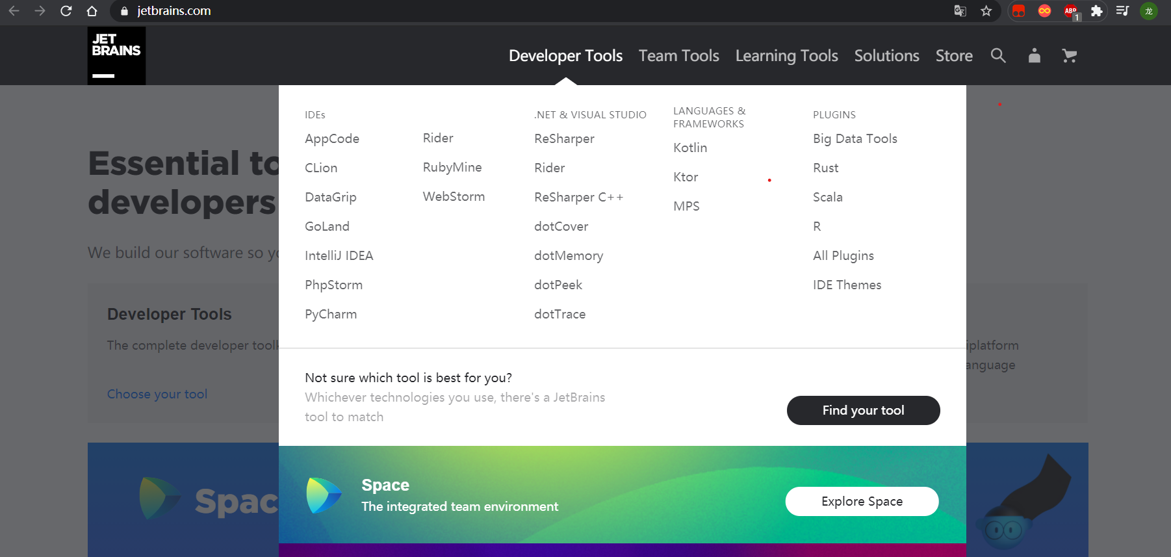Go to the Store menu item
The width and height of the screenshot is (1171, 557).
[954, 56]
